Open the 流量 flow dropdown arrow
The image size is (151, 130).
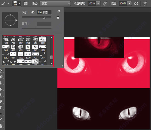coord(129,4)
